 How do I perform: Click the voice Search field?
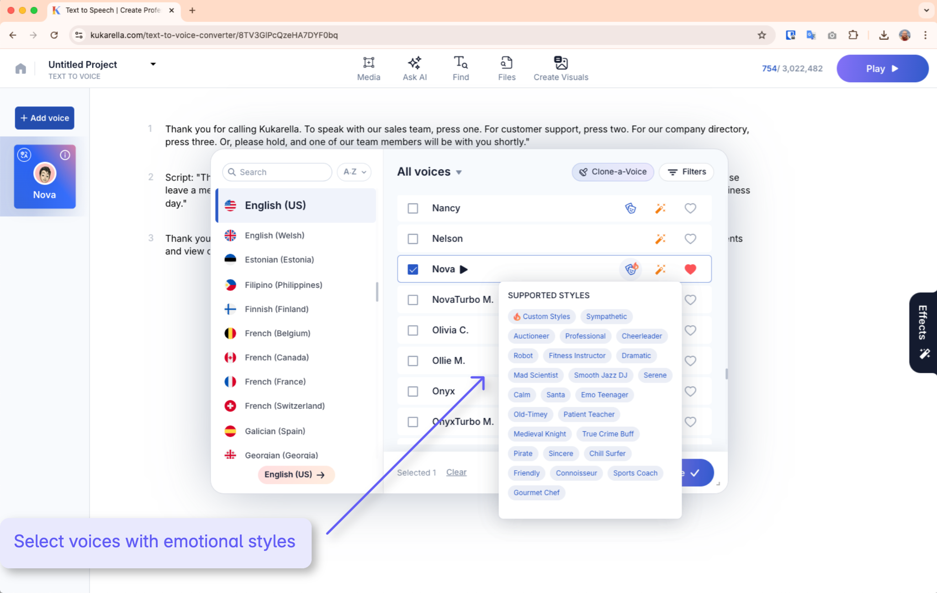[277, 172]
